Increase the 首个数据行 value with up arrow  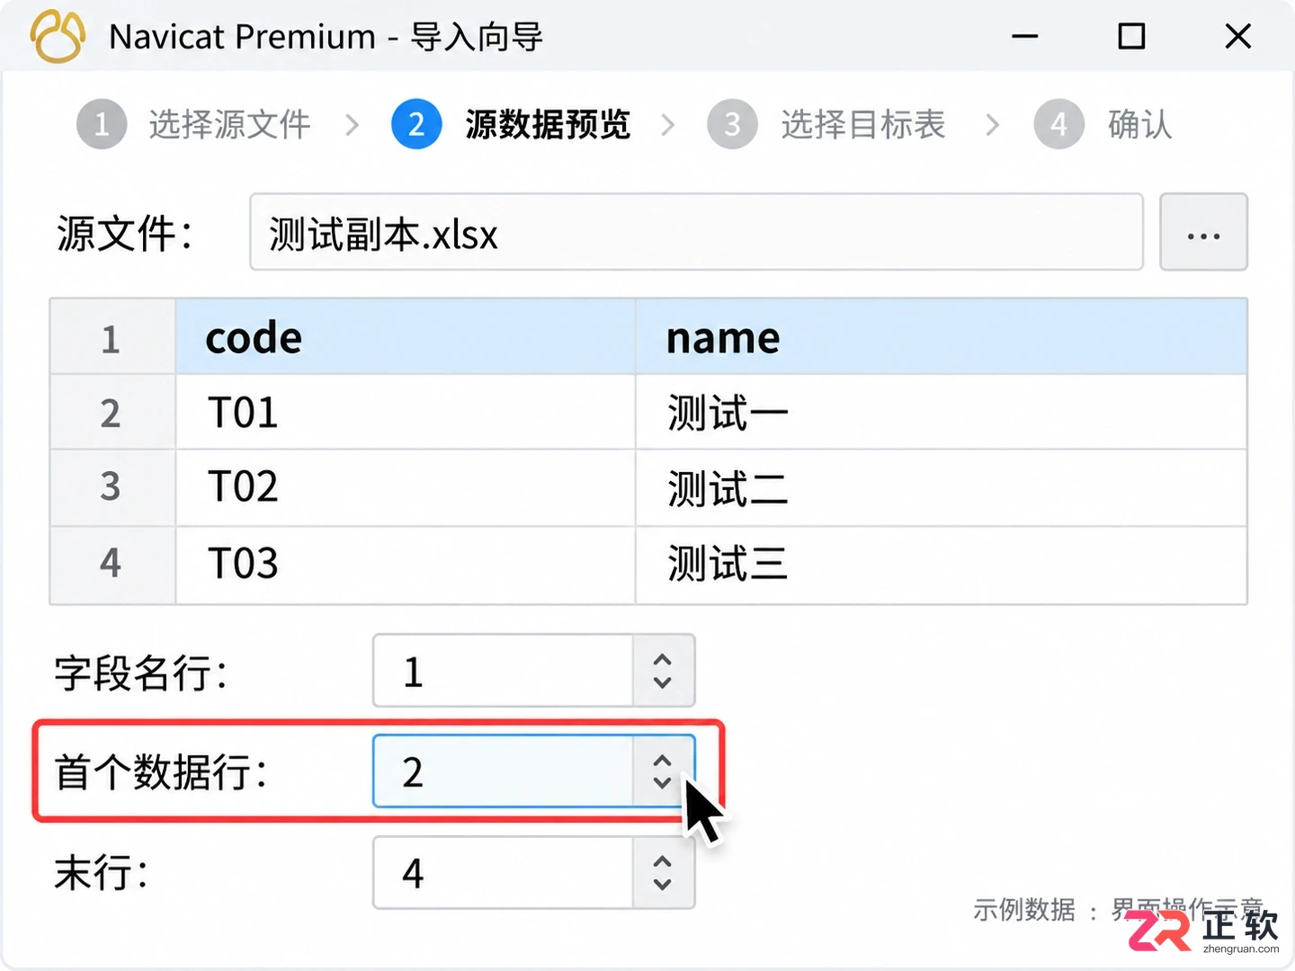(663, 761)
